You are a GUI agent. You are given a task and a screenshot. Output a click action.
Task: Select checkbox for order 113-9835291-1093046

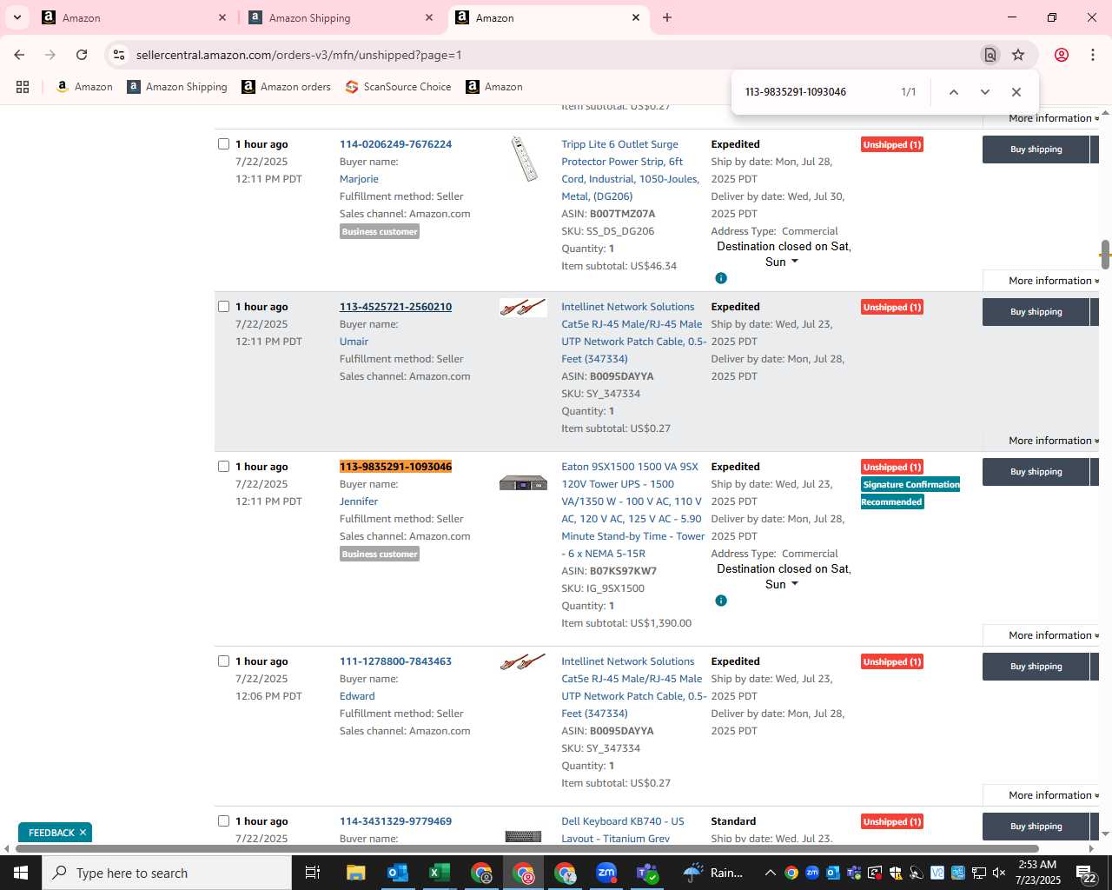(223, 467)
